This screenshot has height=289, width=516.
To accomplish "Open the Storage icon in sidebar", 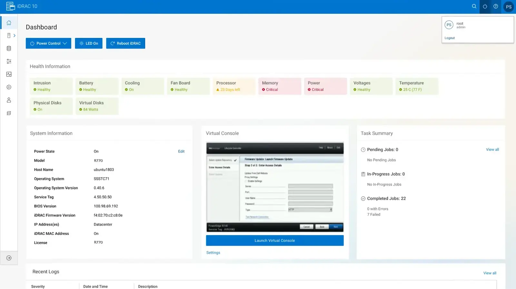I will (9, 48).
